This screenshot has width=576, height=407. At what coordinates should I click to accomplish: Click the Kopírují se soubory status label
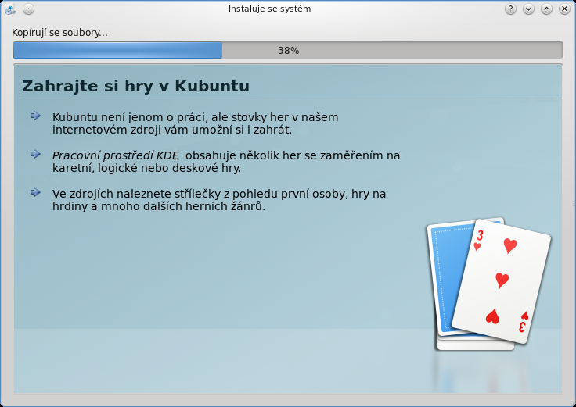click(x=59, y=33)
